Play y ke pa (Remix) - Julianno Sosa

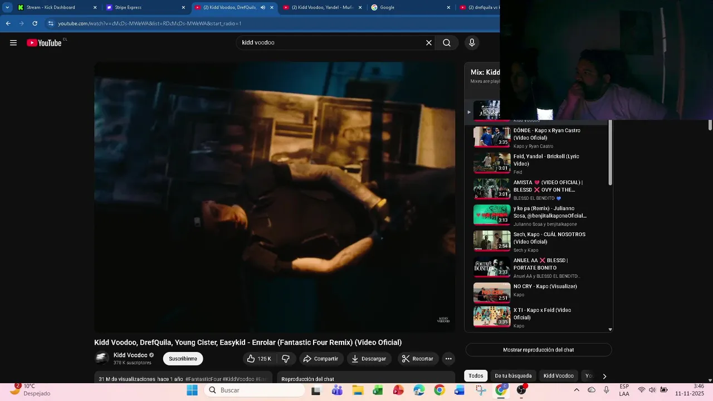[x=538, y=216]
